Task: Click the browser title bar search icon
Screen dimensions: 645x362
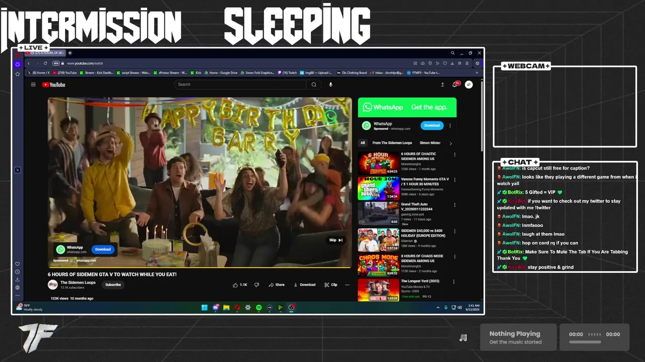Action: 453,53
